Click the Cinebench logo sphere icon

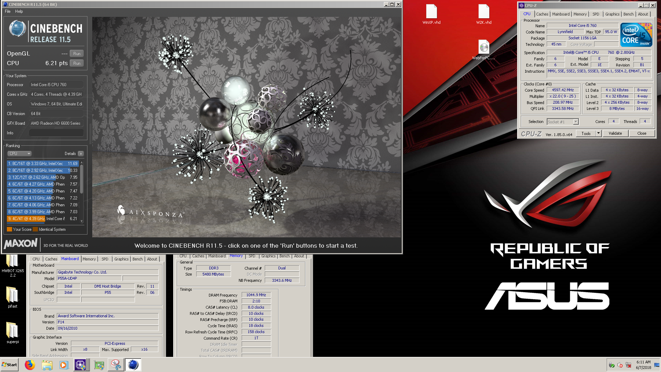[x=17, y=29]
